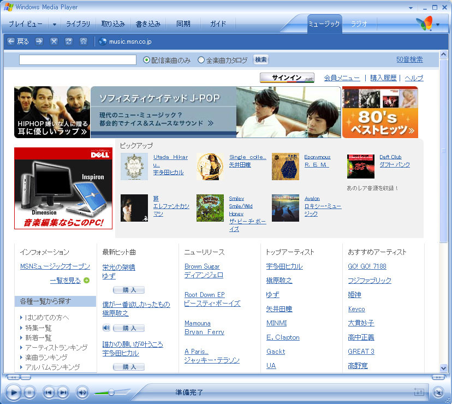Viewport: 452px width, 404px height.
Task: Select the ミュージック service tab
Action: click(x=324, y=23)
